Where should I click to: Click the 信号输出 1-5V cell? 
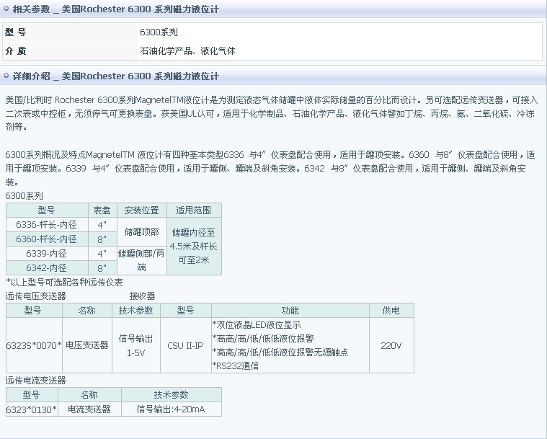(x=136, y=345)
